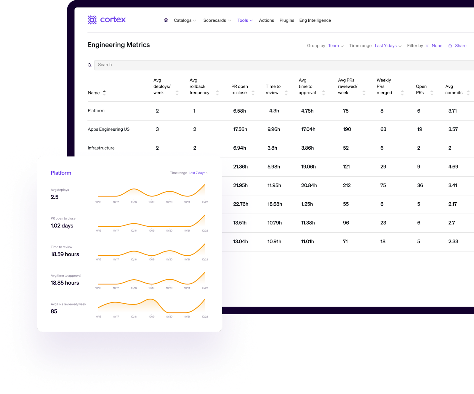Image resolution: width=474 pixels, height=394 pixels.
Task: Select the Avg deploys sparkline chart
Action: [x=151, y=193]
